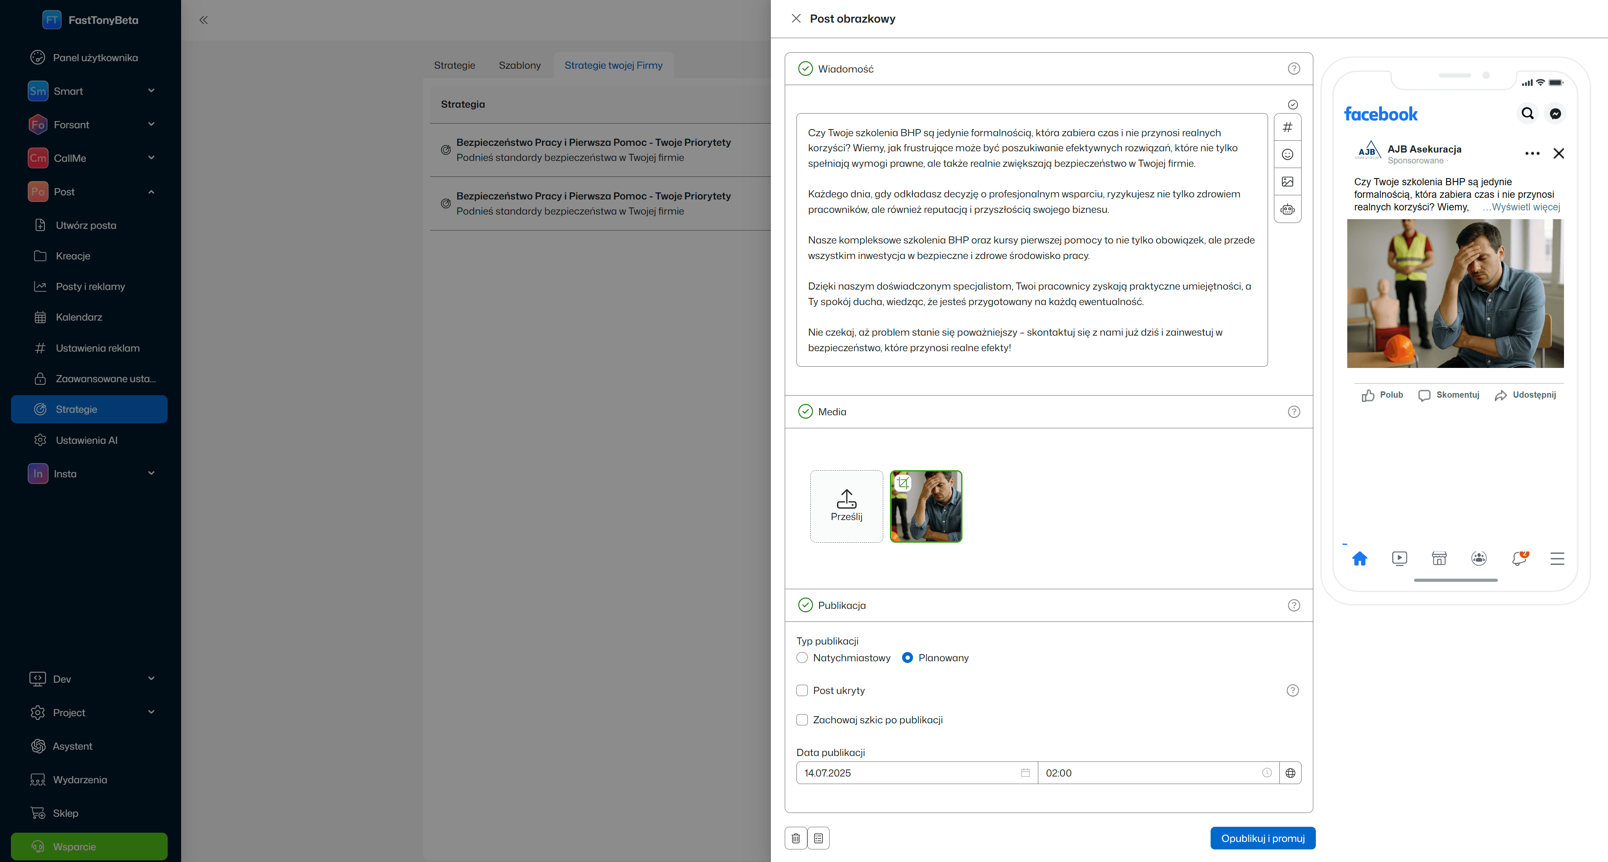Enable the Post ukryty checkbox

pos(802,690)
